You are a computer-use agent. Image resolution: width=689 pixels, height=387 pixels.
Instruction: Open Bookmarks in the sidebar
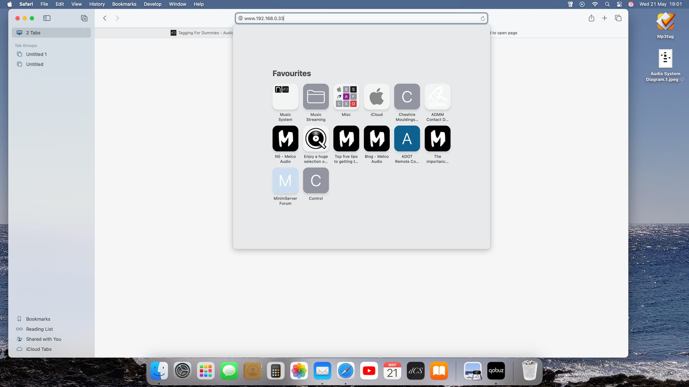[x=51, y=319]
